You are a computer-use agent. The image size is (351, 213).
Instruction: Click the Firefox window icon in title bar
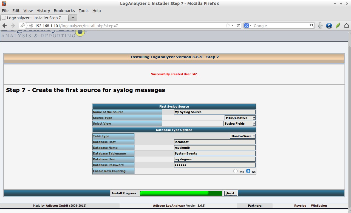click(x=4, y=4)
